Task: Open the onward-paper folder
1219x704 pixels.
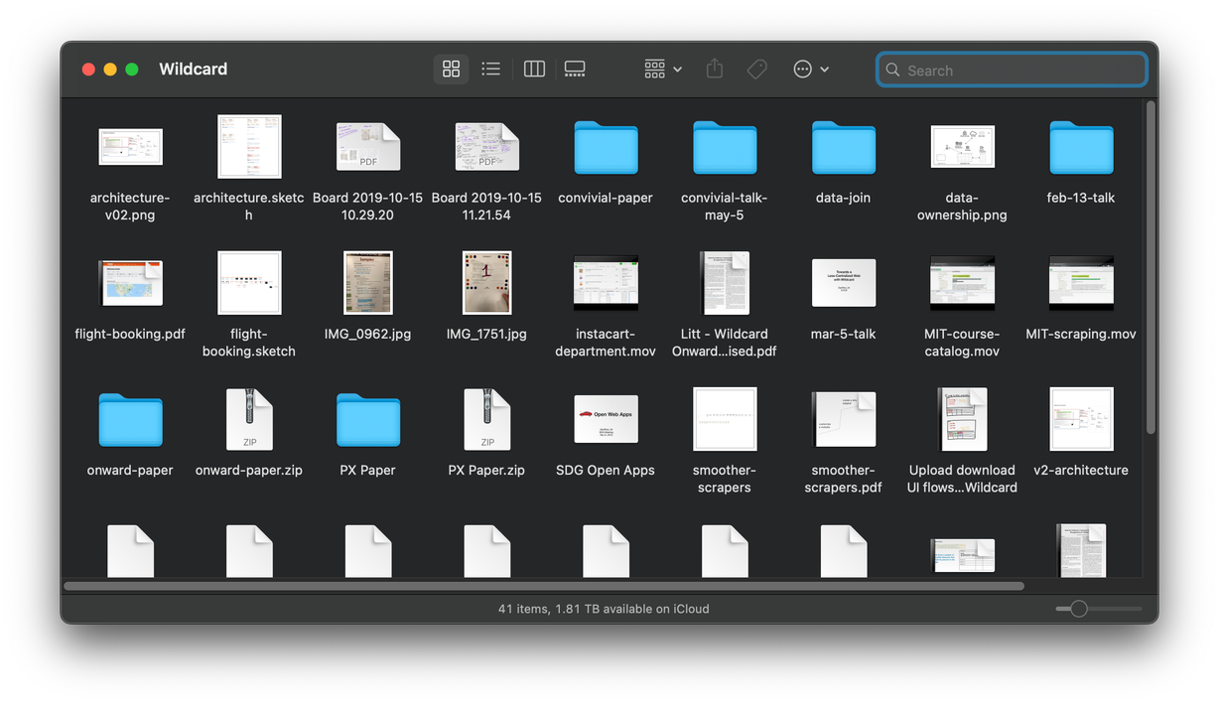Action: coord(130,419)
